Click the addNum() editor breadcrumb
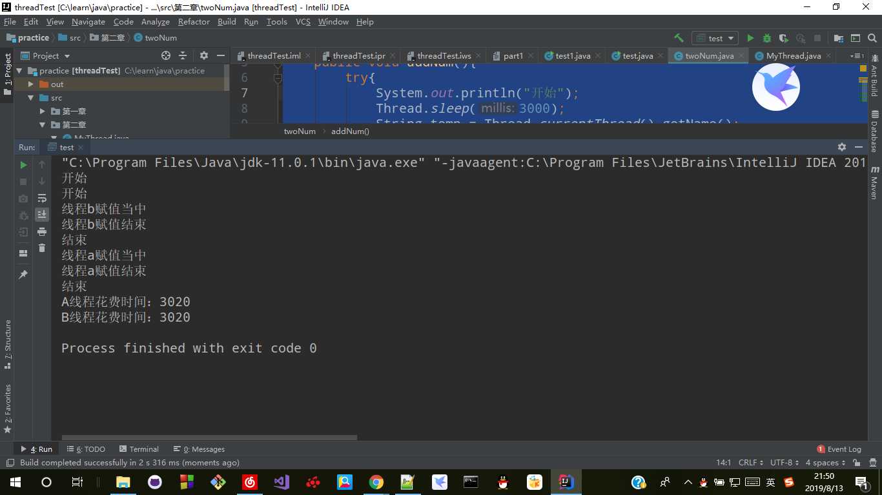882x495 pixels. pos(350,131)
